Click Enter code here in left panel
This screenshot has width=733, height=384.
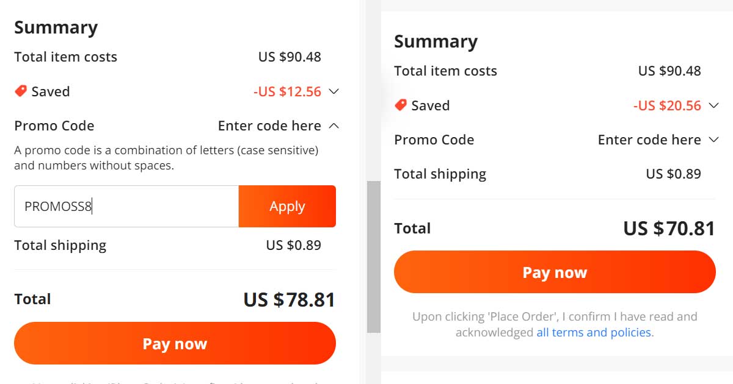click(x=269, y=126)
